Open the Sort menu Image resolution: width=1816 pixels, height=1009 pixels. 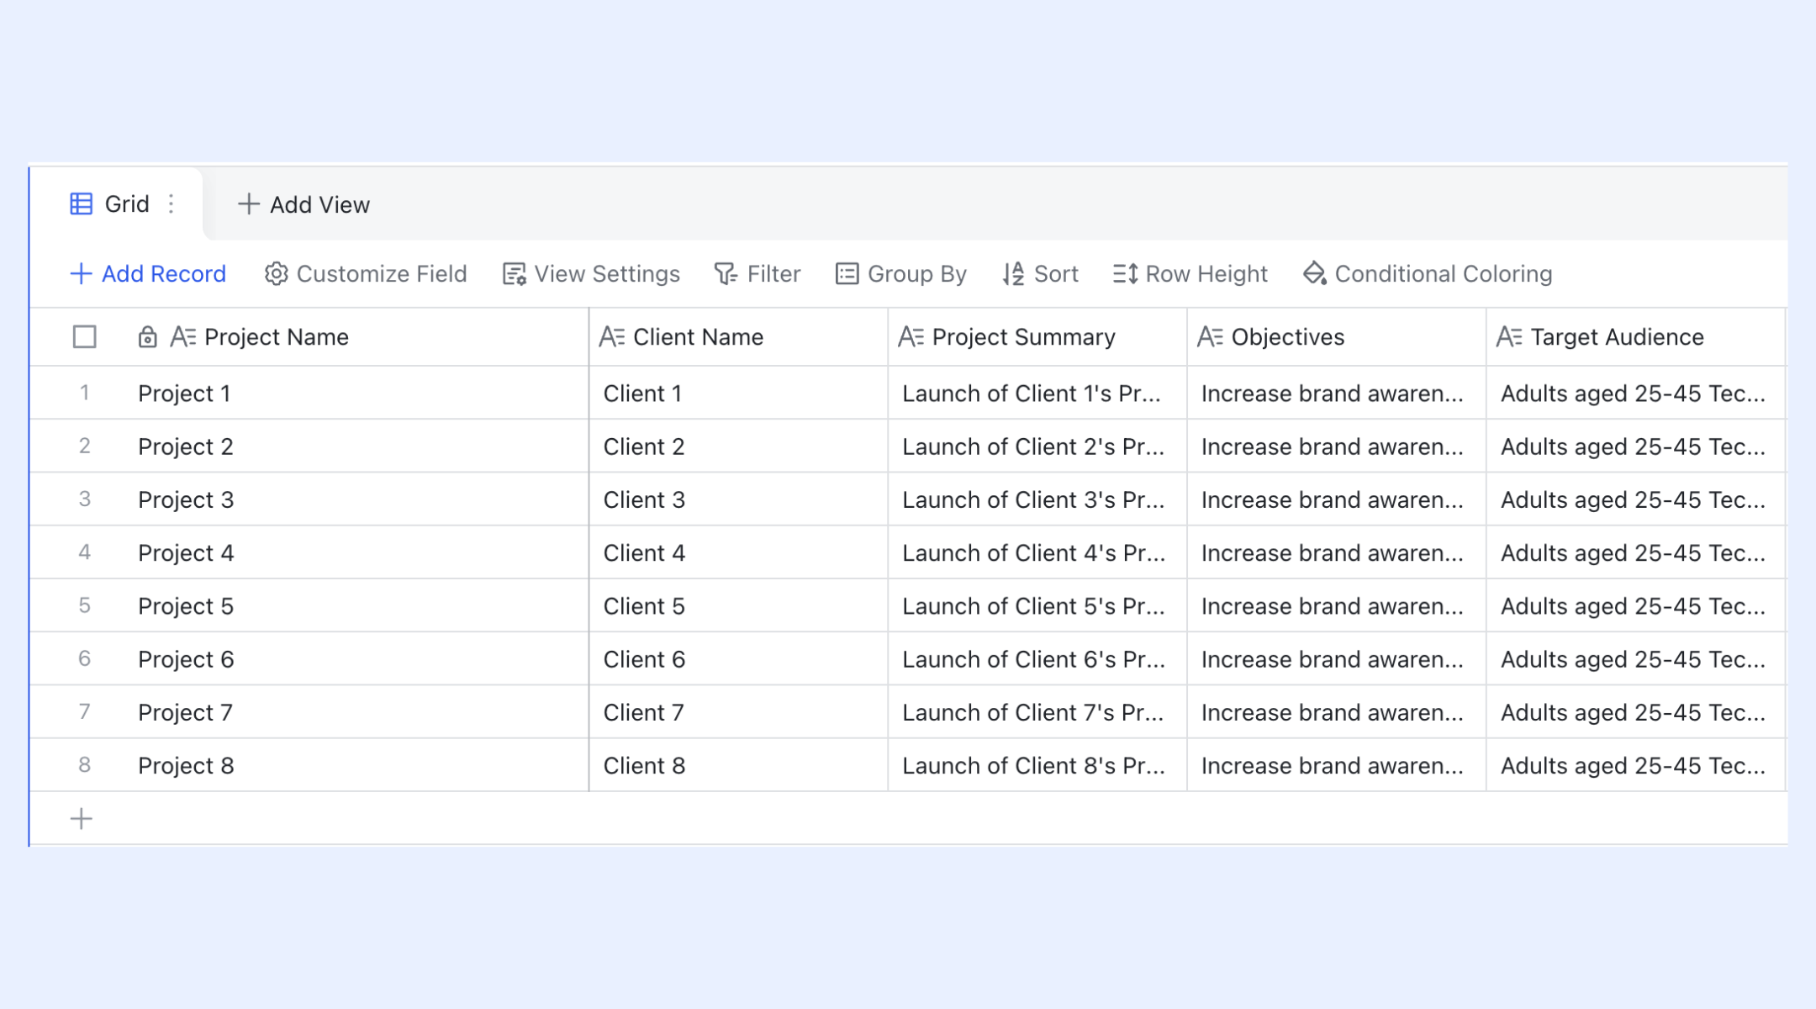1040,274
